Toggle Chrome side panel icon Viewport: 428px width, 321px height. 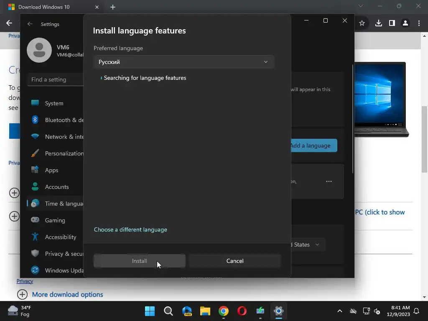point(392,23)
